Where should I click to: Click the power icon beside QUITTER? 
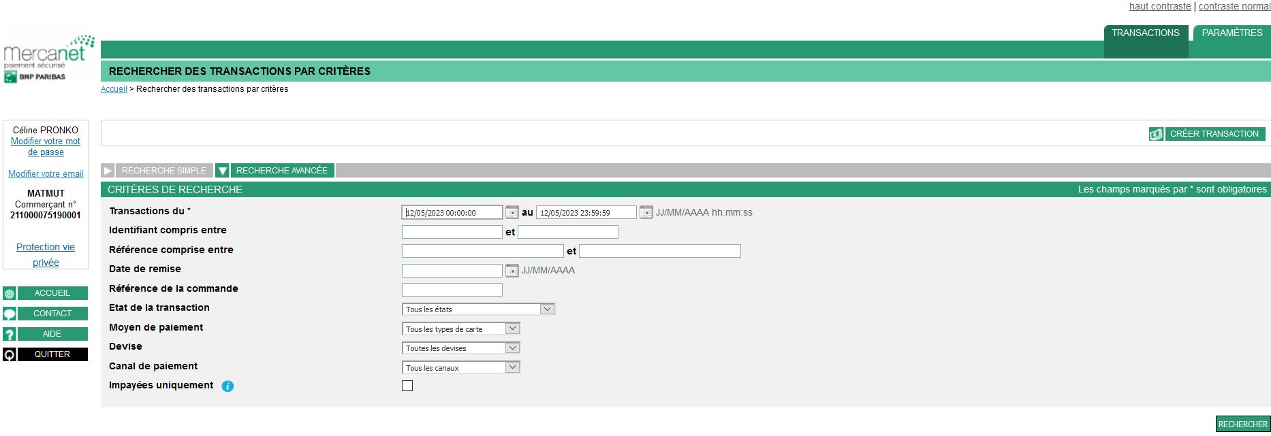point(10,355)
